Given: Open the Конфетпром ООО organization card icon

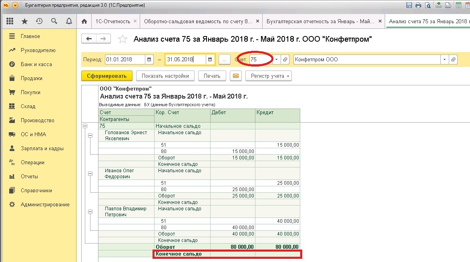Looking at the screenshot, I should point(453,59).
